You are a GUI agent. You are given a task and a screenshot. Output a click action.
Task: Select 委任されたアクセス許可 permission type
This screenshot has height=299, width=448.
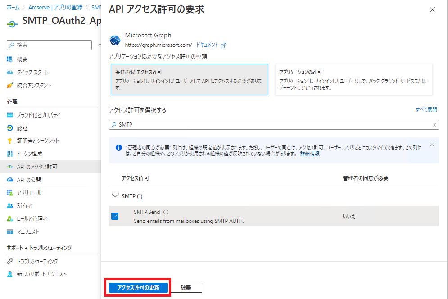click(190, 80)
